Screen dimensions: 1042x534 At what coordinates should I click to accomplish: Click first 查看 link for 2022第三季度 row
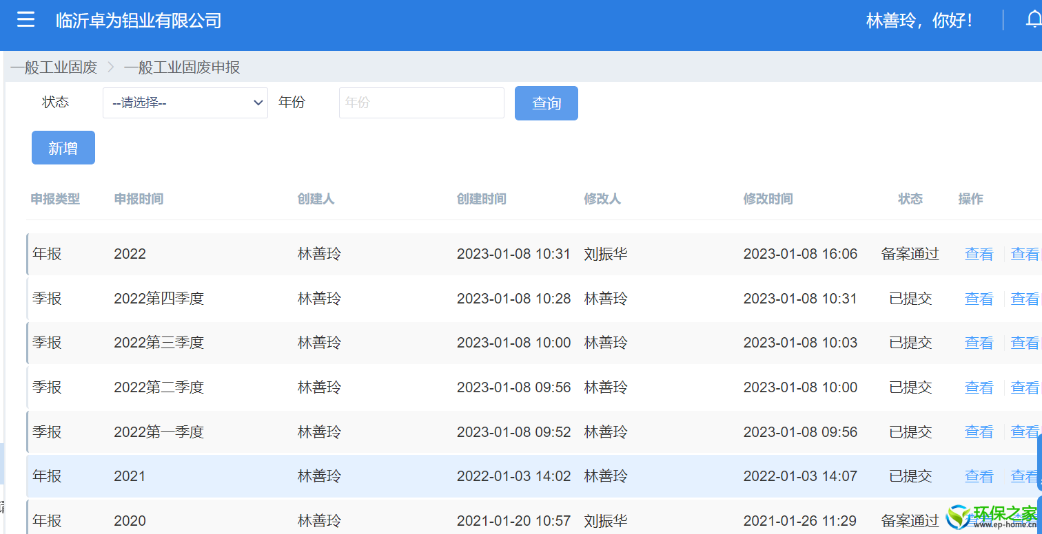click(979, 343)
